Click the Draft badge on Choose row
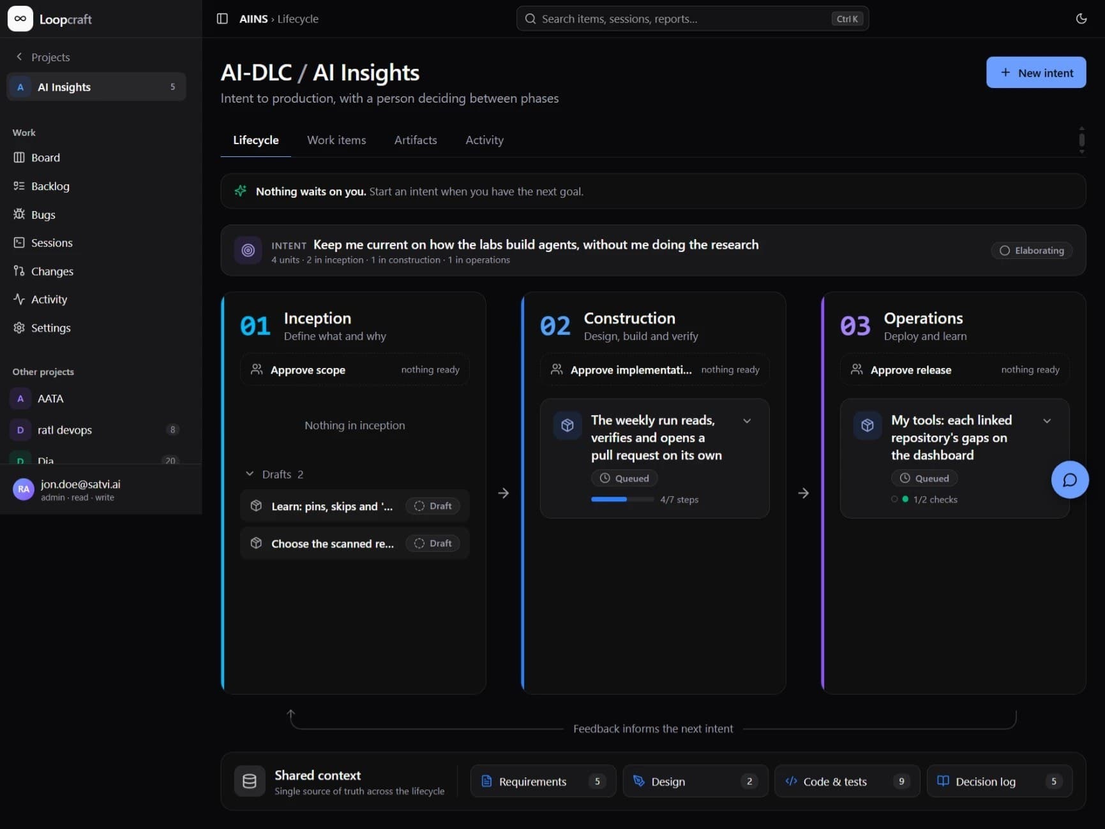Screen dimensions: 1105x829 coord(433,543)
